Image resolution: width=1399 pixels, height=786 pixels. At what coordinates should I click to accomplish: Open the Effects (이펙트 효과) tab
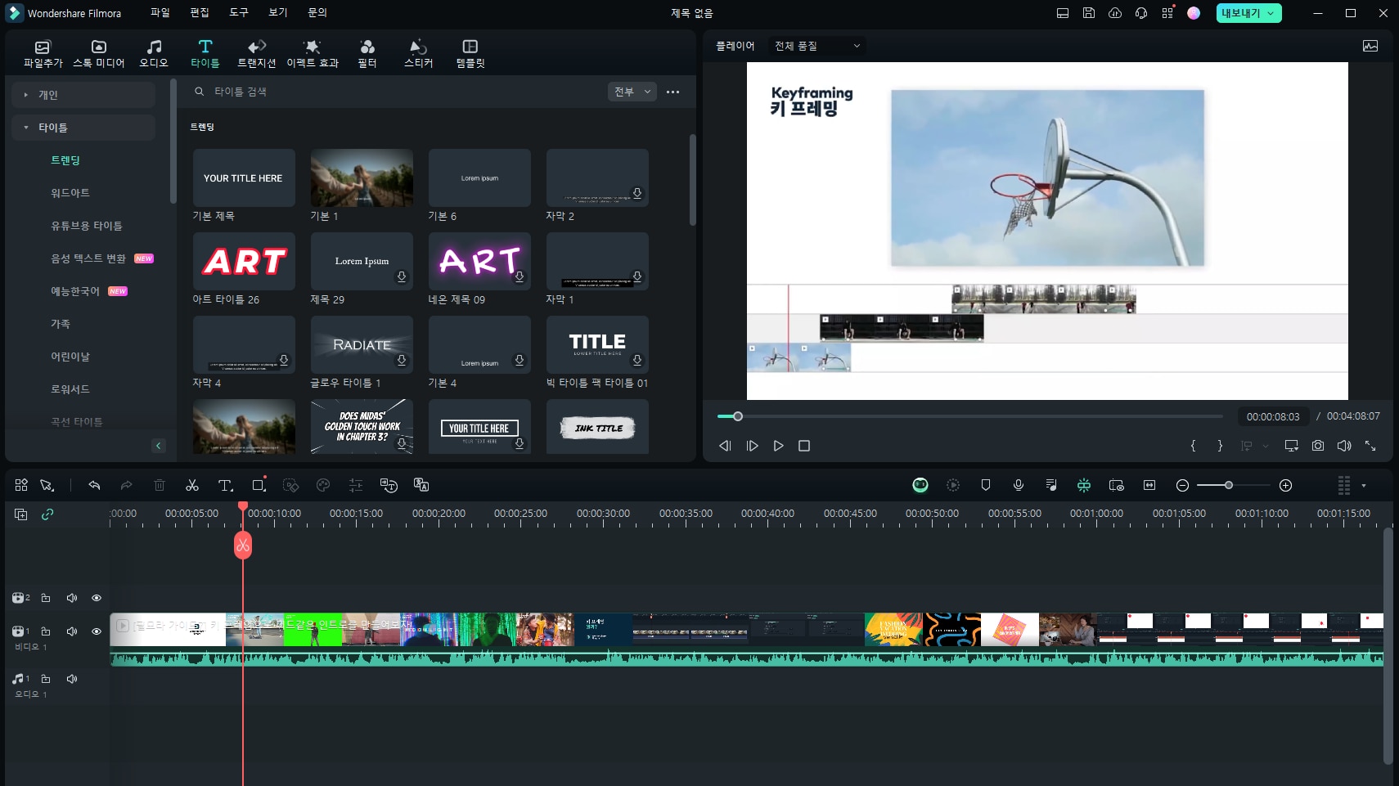[312, 53]
